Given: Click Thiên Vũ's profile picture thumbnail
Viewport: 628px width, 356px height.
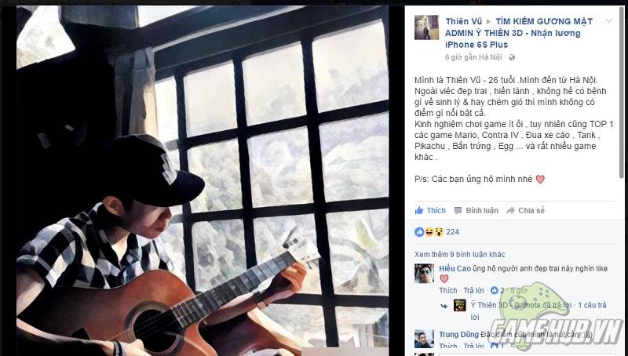Looking at the screenshot, I should [x=426, y=27].
